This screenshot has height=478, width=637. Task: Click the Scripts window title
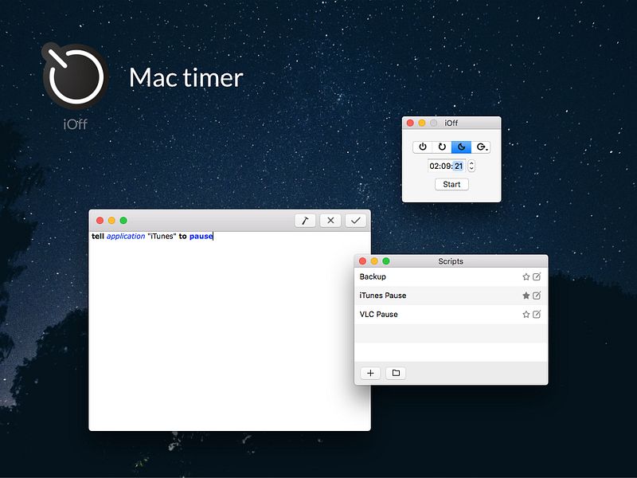(x=451, y=261)
